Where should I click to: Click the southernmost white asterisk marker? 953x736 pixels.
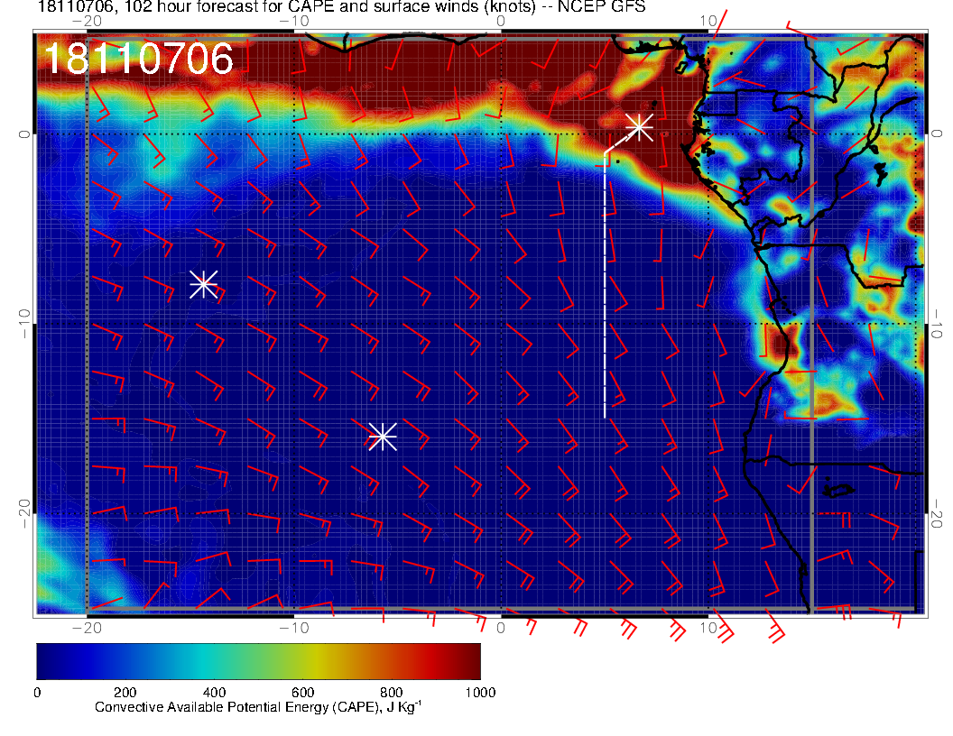[383, 436]
